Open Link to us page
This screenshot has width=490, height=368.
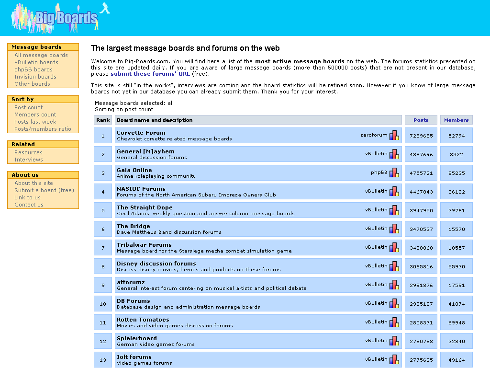(x=27, y=197)
